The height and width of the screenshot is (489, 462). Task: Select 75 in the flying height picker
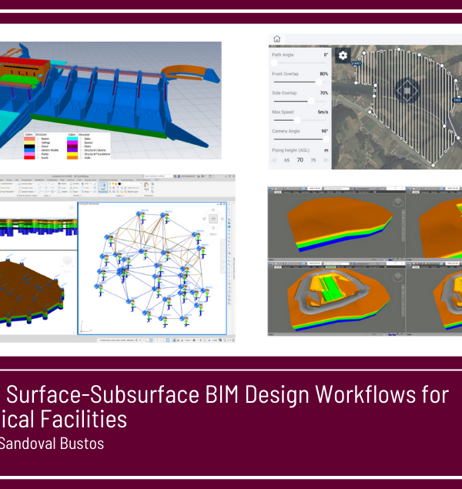(x=313, y=160)
